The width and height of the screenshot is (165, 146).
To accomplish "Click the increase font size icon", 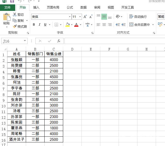I will (x=85, y=17).
